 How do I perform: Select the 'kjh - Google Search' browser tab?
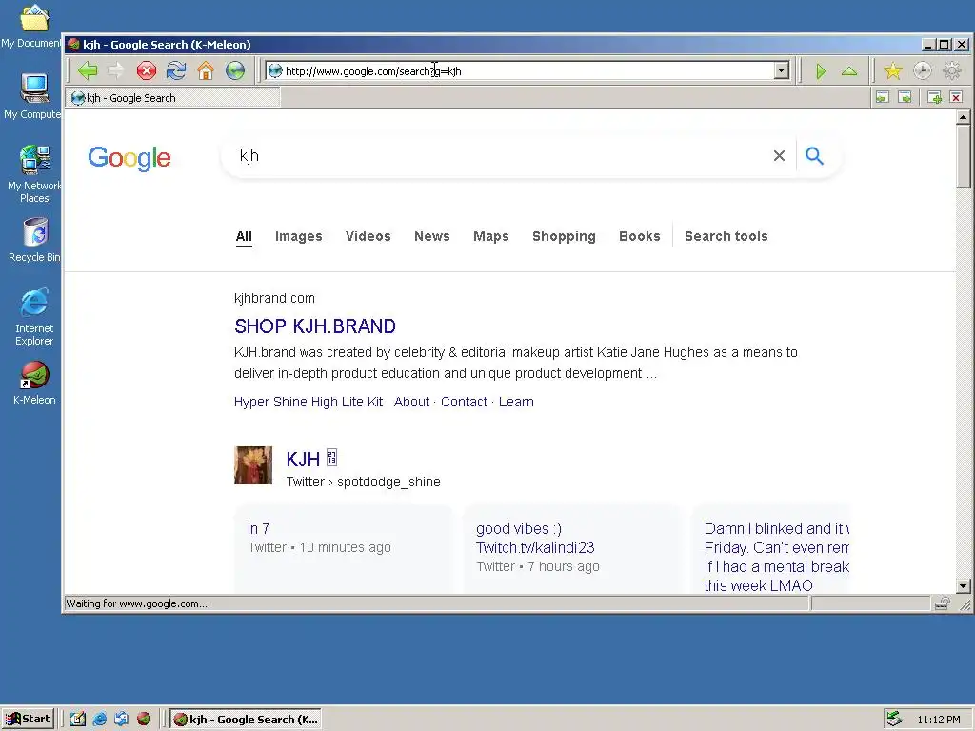pyautogui.click(x=173, y=98)
